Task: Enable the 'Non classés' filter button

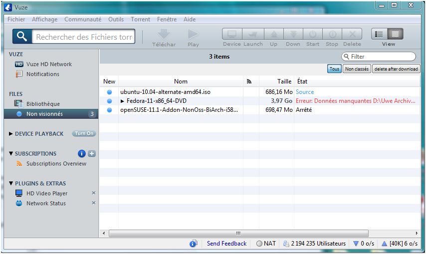Action: point(357,69)
